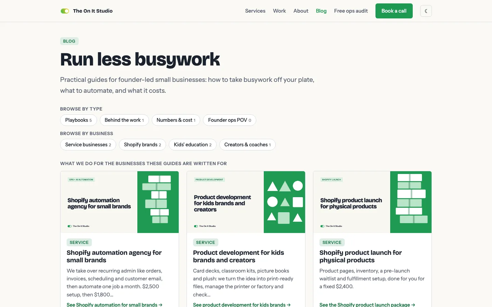
Task: Filter by Kids' education
Action: 193,145
